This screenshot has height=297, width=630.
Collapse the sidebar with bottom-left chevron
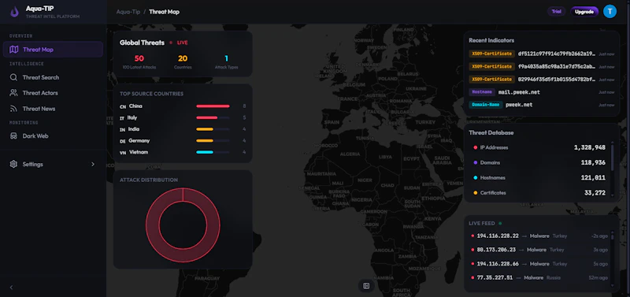11,288
